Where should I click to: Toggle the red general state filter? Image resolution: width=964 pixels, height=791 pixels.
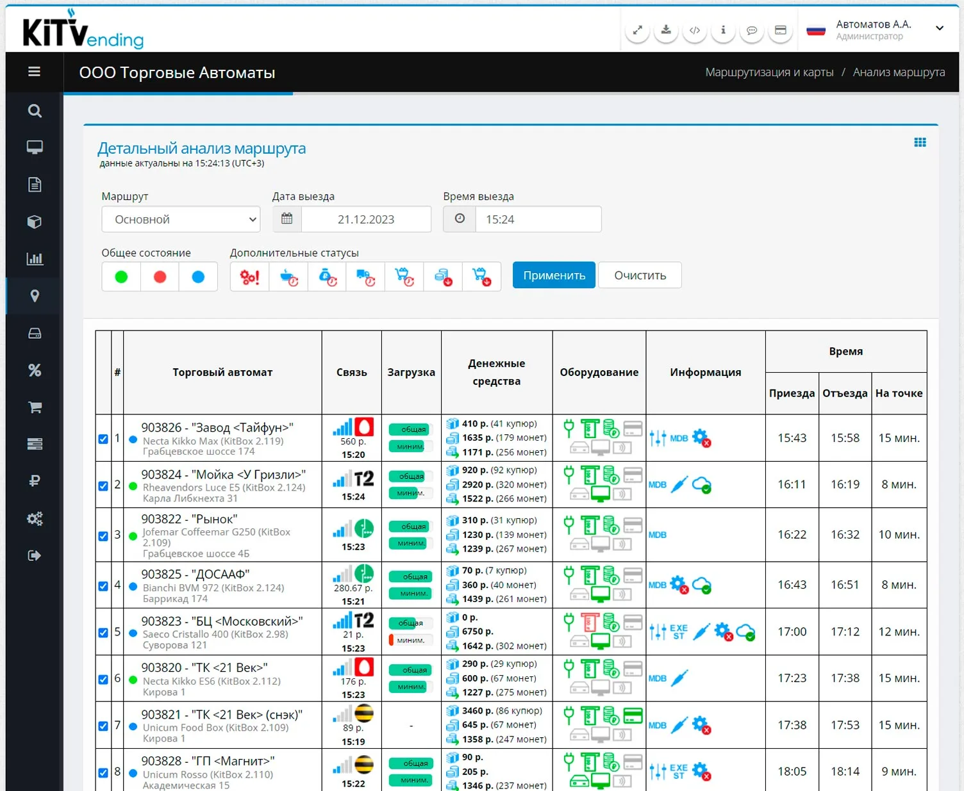160,277
